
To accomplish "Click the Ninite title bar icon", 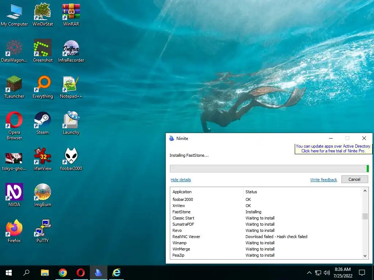I will click(x=172, y=138).
